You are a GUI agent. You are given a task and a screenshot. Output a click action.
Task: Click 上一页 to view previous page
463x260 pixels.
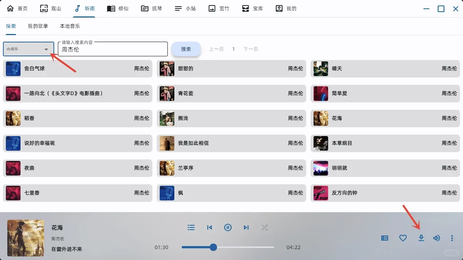(x=216, y=49)
